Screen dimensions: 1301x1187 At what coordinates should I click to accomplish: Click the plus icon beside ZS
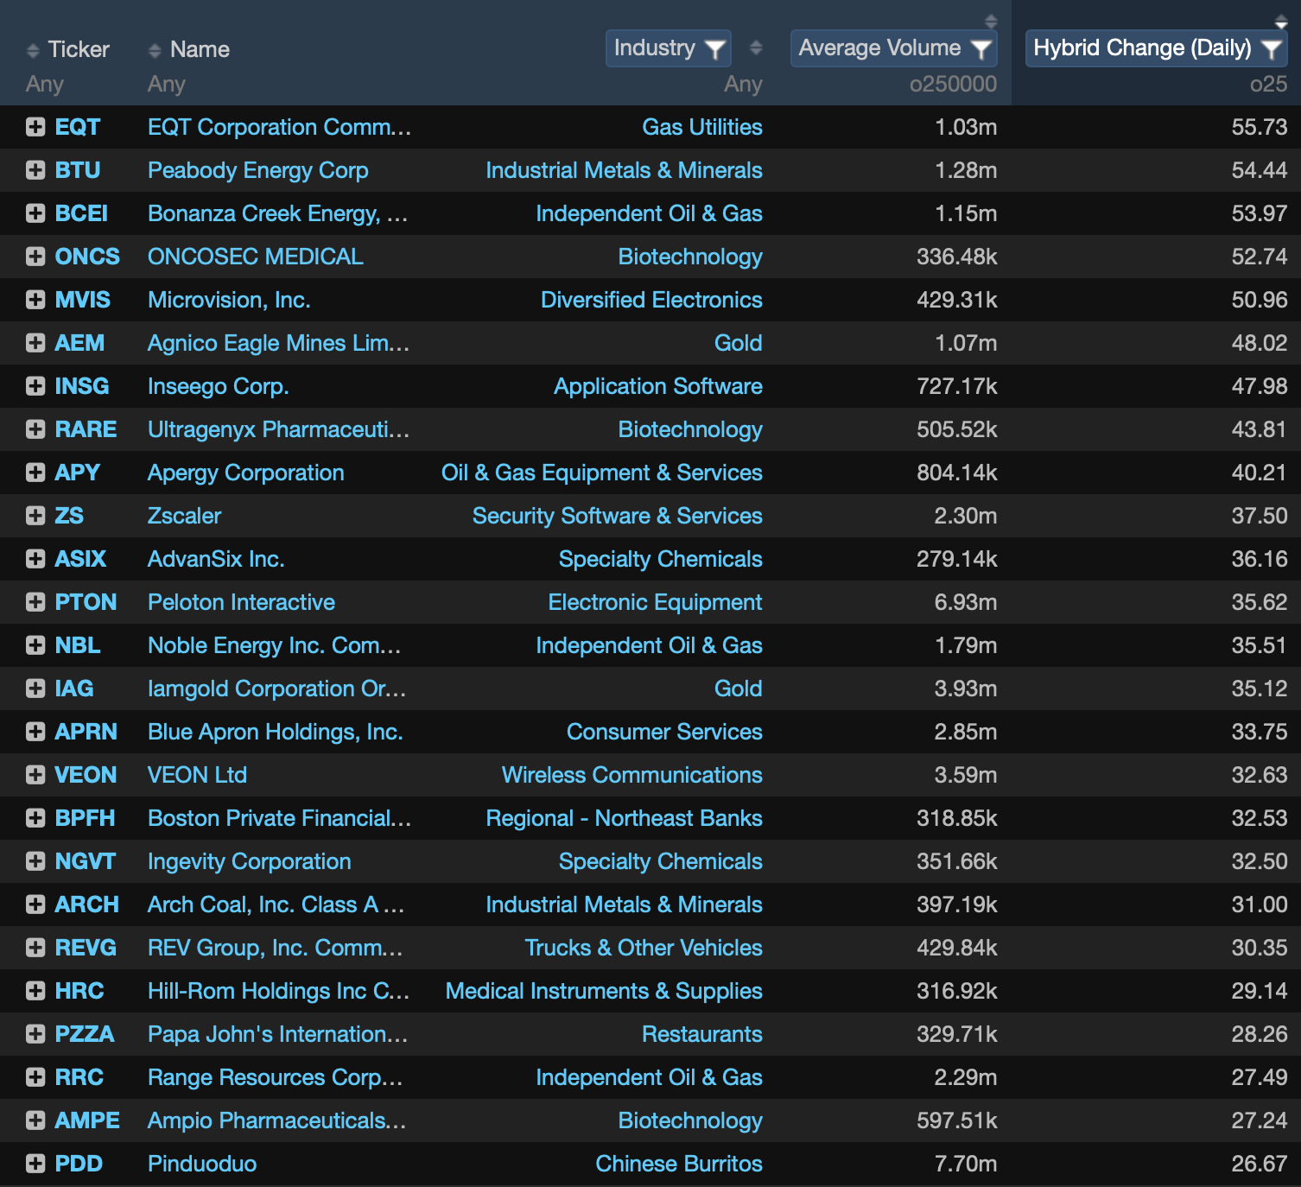pyautogui.click(x=35, y=516)
